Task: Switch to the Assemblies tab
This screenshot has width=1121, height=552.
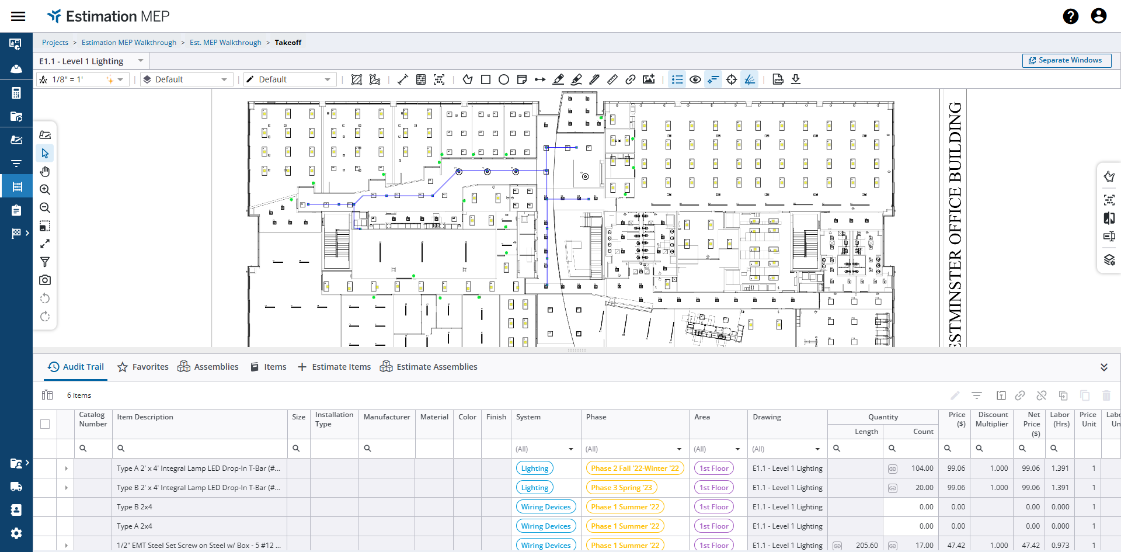Action: pyautogui.click(x=208, y=366)
